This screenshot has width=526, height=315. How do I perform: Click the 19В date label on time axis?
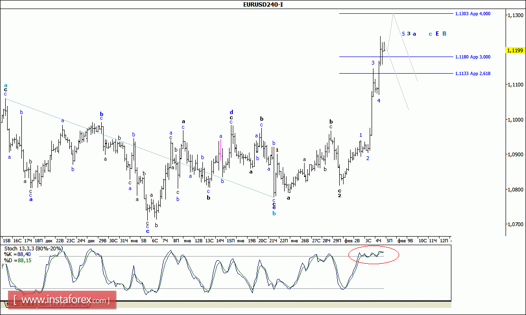point(251,240)
